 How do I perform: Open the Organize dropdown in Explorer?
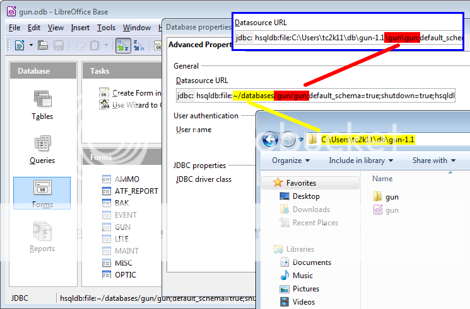point(290,160)
